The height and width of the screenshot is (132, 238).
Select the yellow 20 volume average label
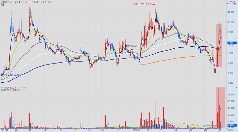tap(18, 88)
